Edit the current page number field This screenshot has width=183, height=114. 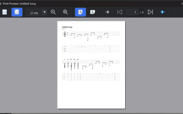tap(133, 12)
